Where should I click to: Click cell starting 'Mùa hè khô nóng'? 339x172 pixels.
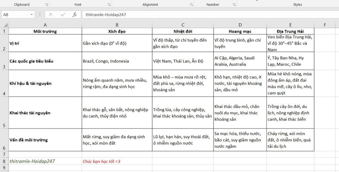tap(290, 83)
